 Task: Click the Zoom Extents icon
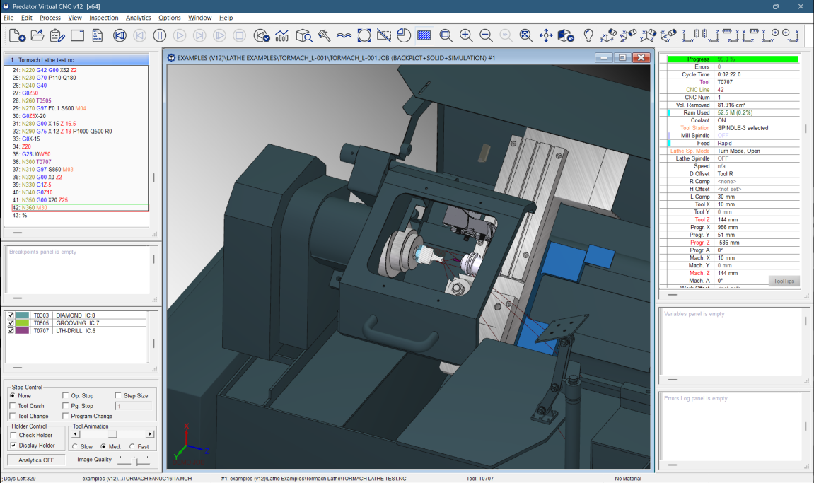tap(525, 35)
